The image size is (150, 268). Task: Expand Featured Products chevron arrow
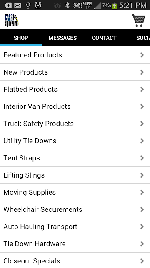point(142,55)
